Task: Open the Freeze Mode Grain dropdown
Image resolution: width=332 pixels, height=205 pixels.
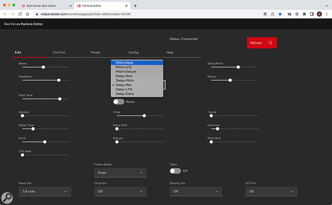Action: pyautogui.click(x=120, y=173)
